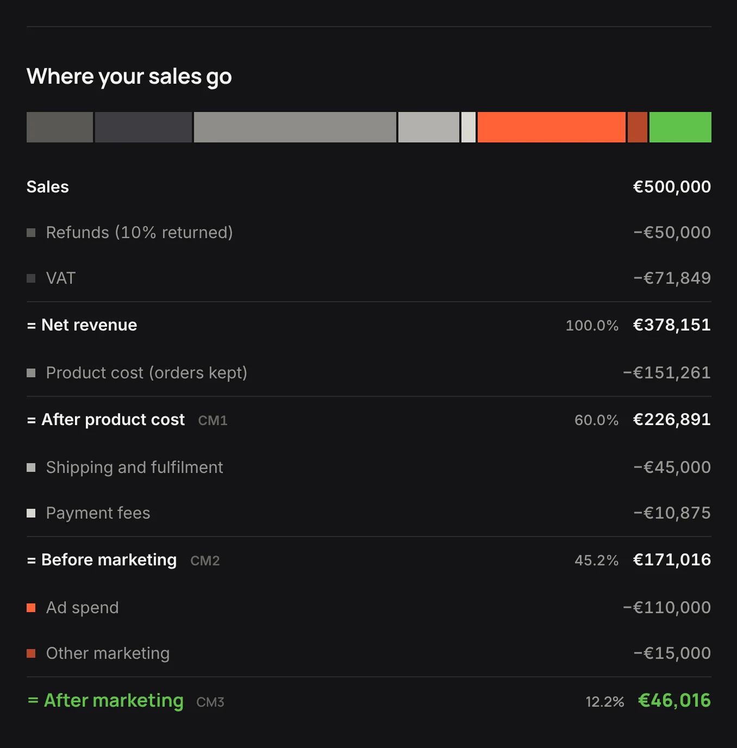
Task: Click the −€10,875 payment fees amount
Action: (x=672, y=513)
